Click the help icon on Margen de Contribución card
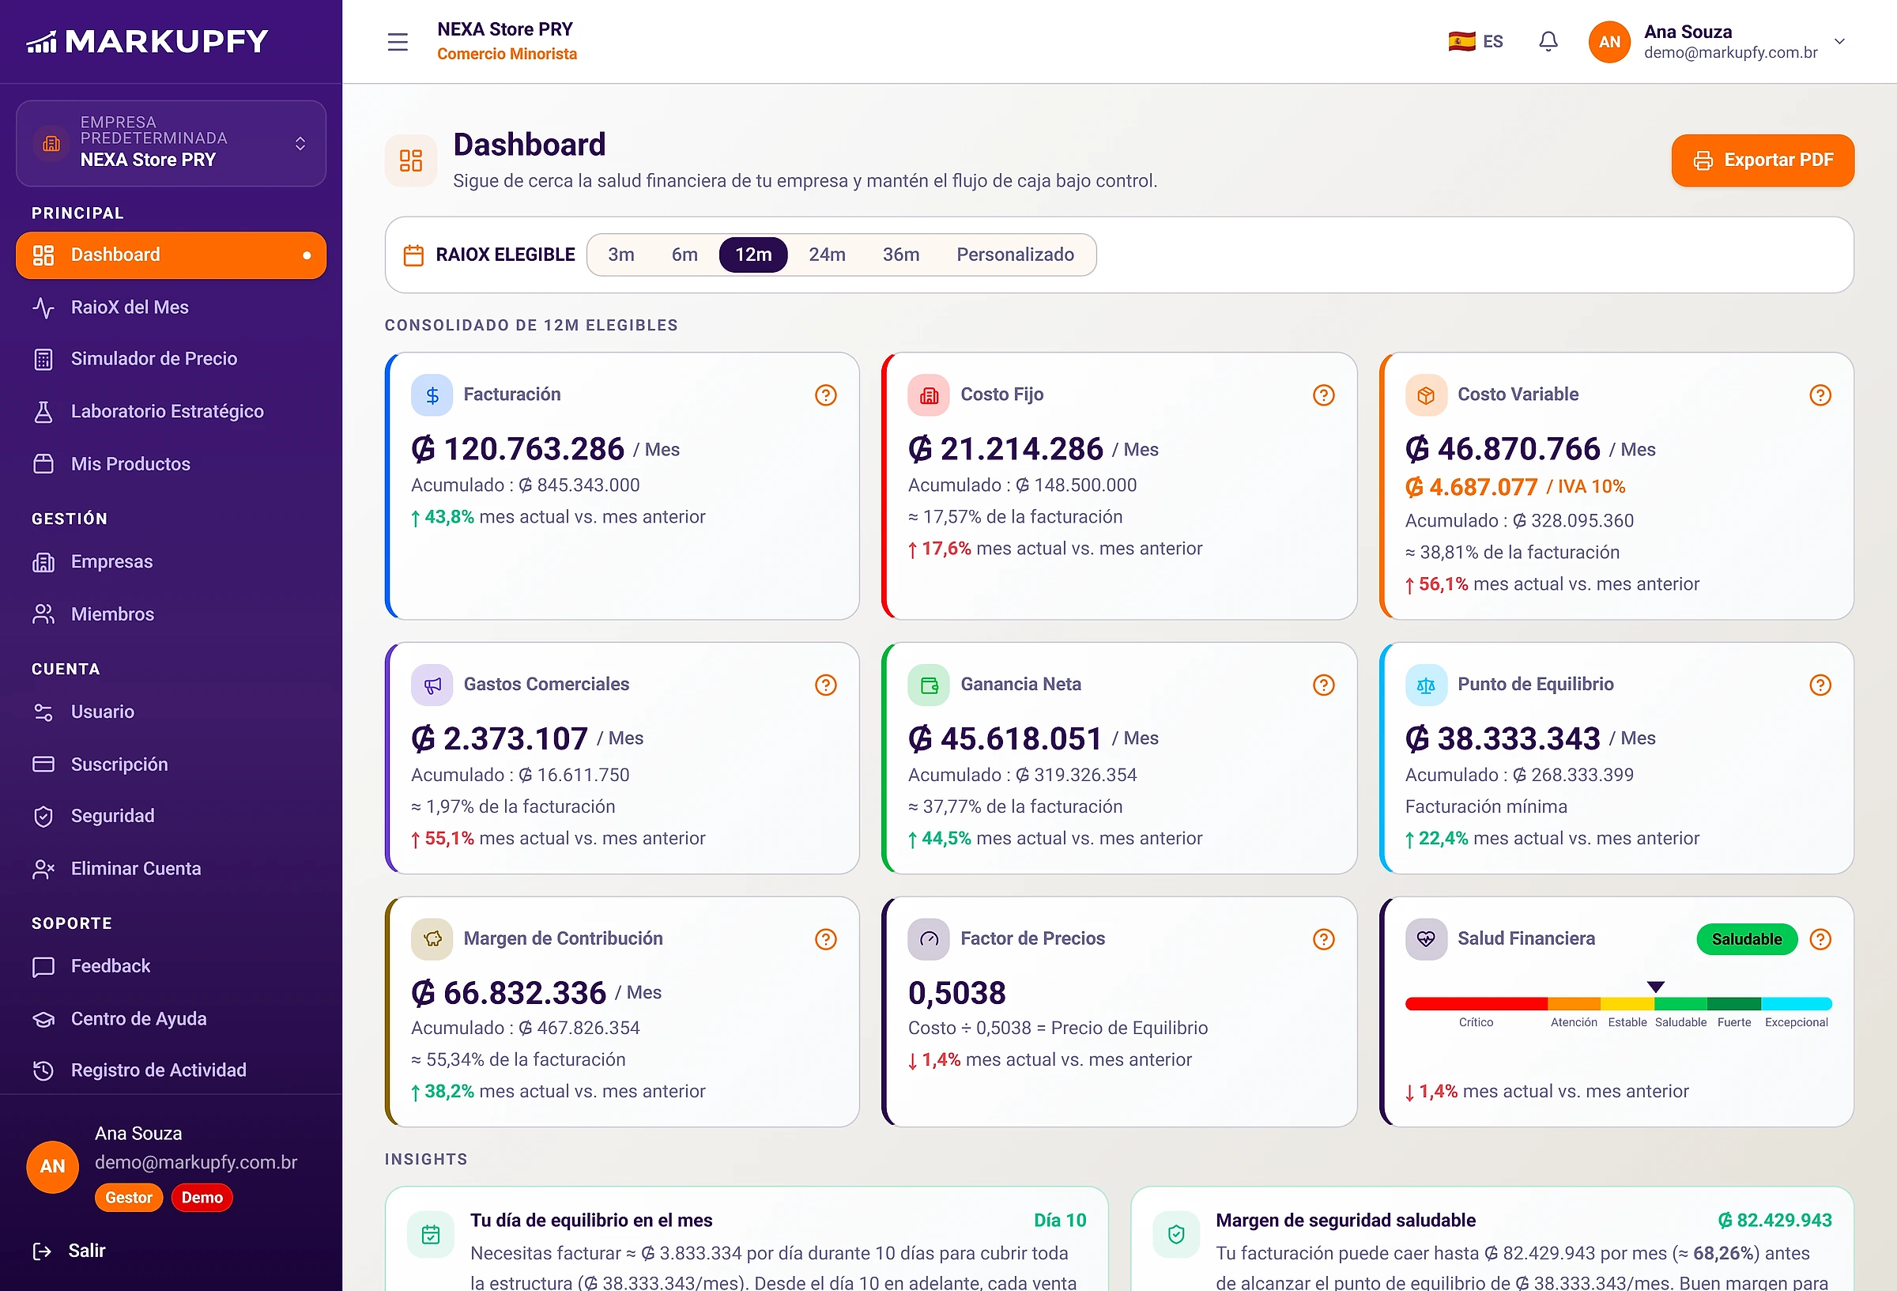The width and height of the screenshot is (1897, 1291). [x=825, y=939]
